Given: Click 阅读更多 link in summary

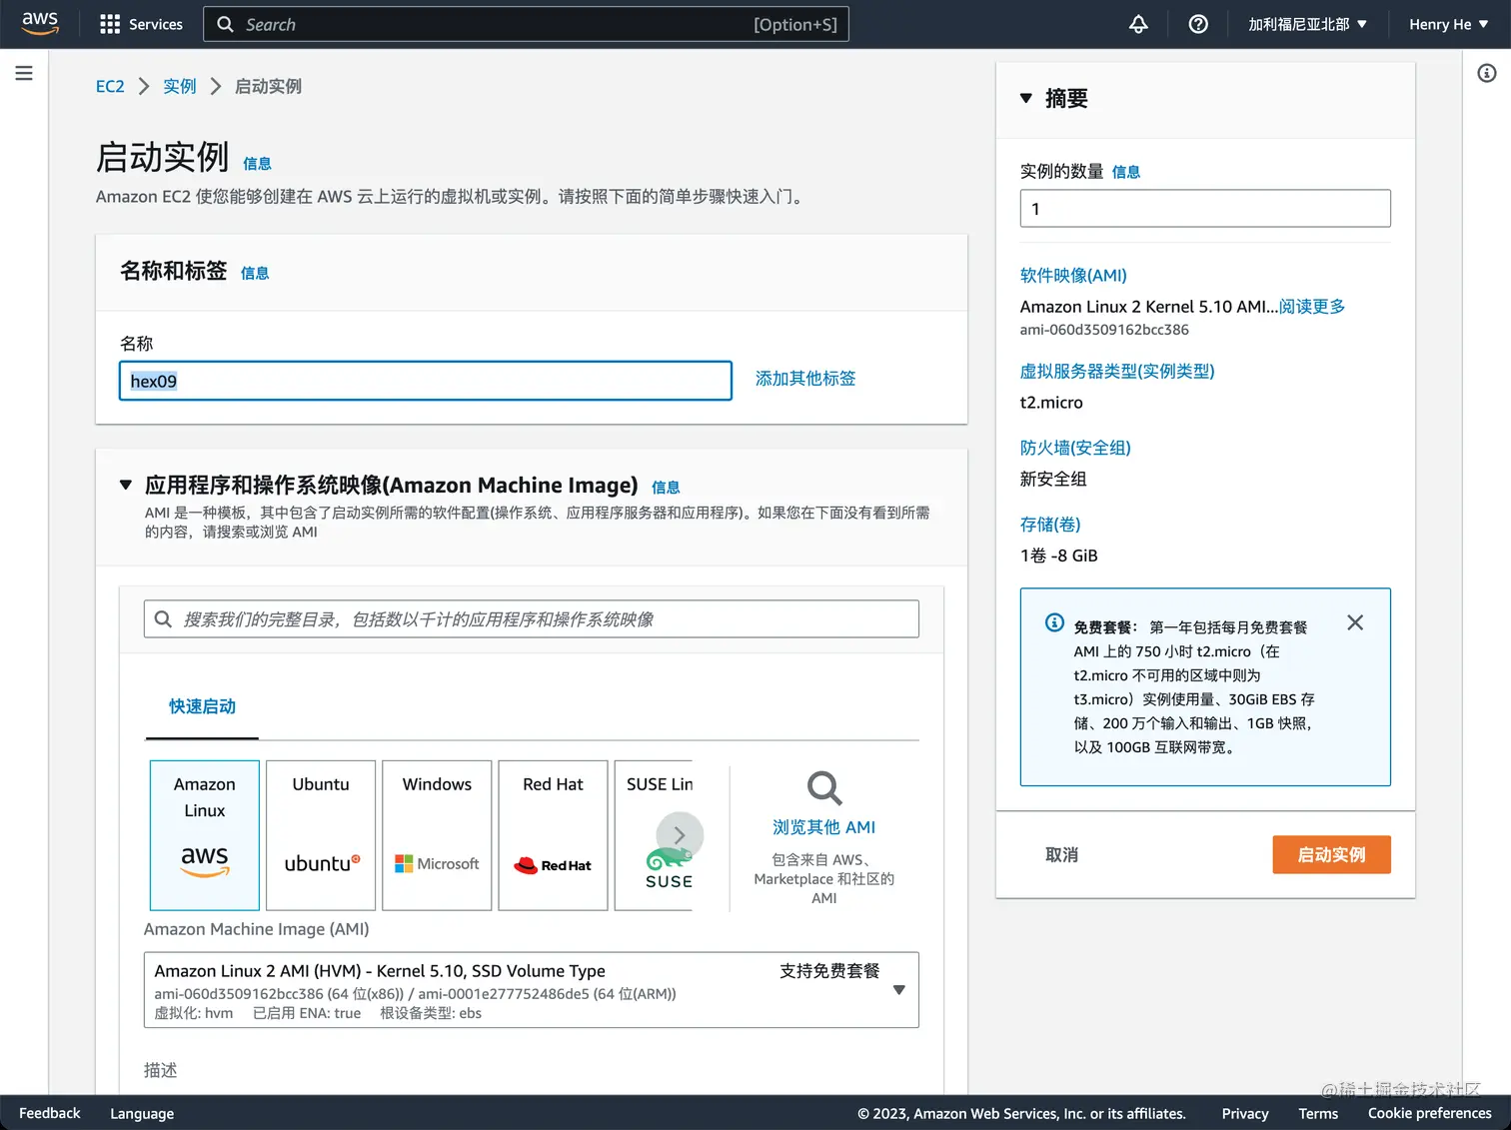Looking at the screenshot, I should coord(1312,307).
